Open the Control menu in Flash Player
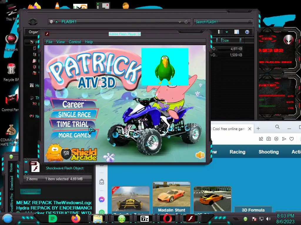301x225 pixels. pyautogui.click(x=75, y=42)
